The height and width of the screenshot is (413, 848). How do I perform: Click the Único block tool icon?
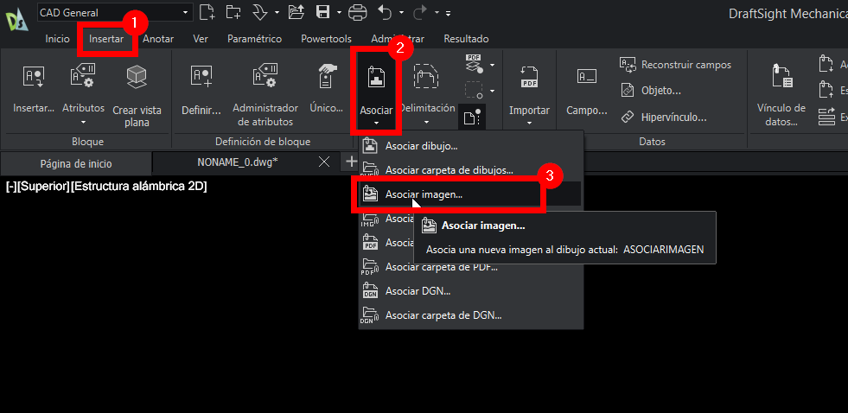[327, 77]
